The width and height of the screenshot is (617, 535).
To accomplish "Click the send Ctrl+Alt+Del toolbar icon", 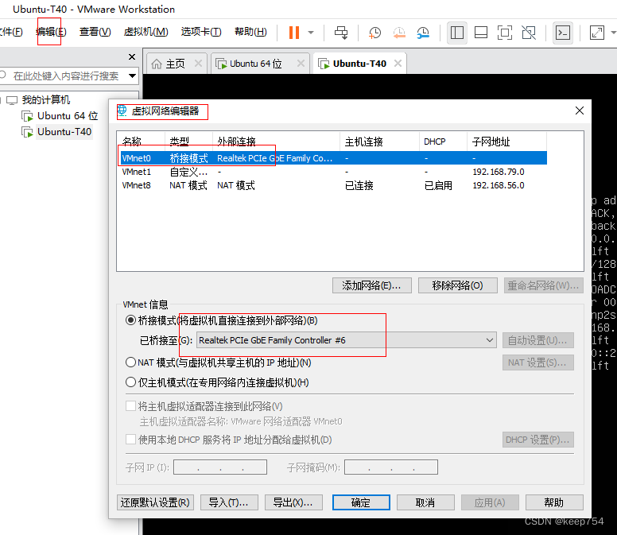I will pyautogui.click(x=341, y=33).
